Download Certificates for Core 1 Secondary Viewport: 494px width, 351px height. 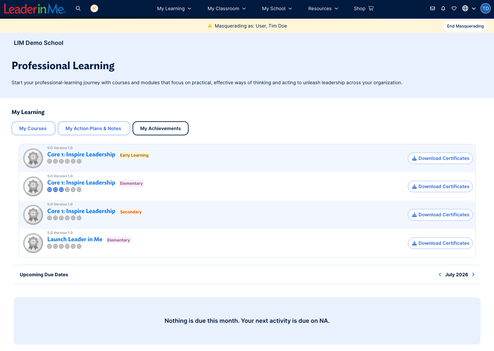440,215
